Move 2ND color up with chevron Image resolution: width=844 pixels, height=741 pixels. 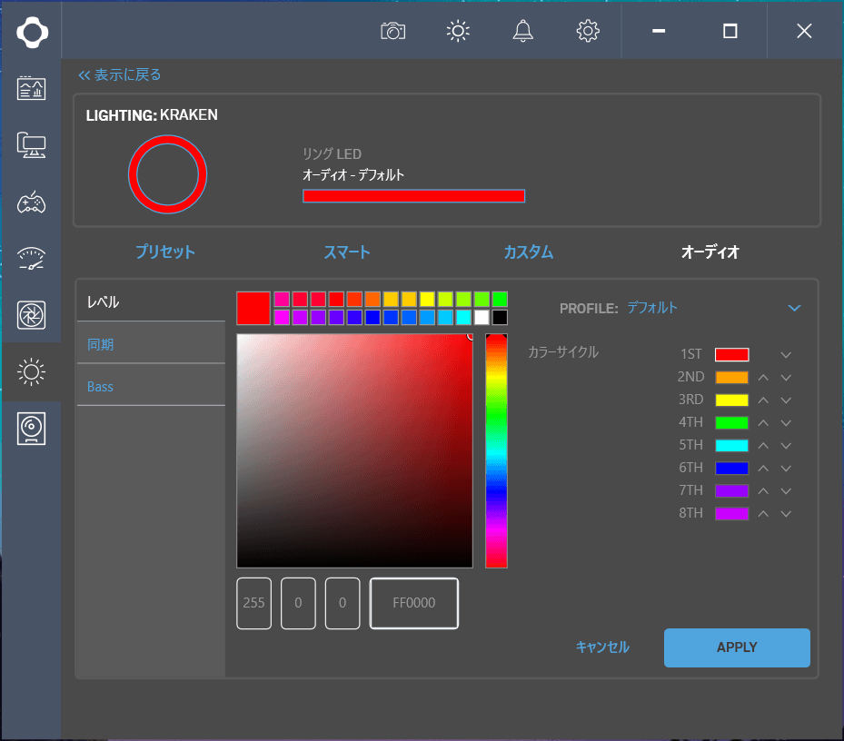pos(763,377)
